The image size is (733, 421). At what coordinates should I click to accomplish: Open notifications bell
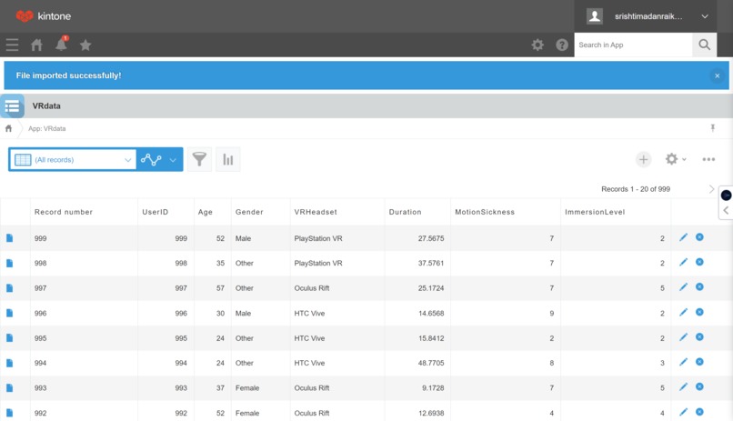pyautogui.click(x=61, y=44)
